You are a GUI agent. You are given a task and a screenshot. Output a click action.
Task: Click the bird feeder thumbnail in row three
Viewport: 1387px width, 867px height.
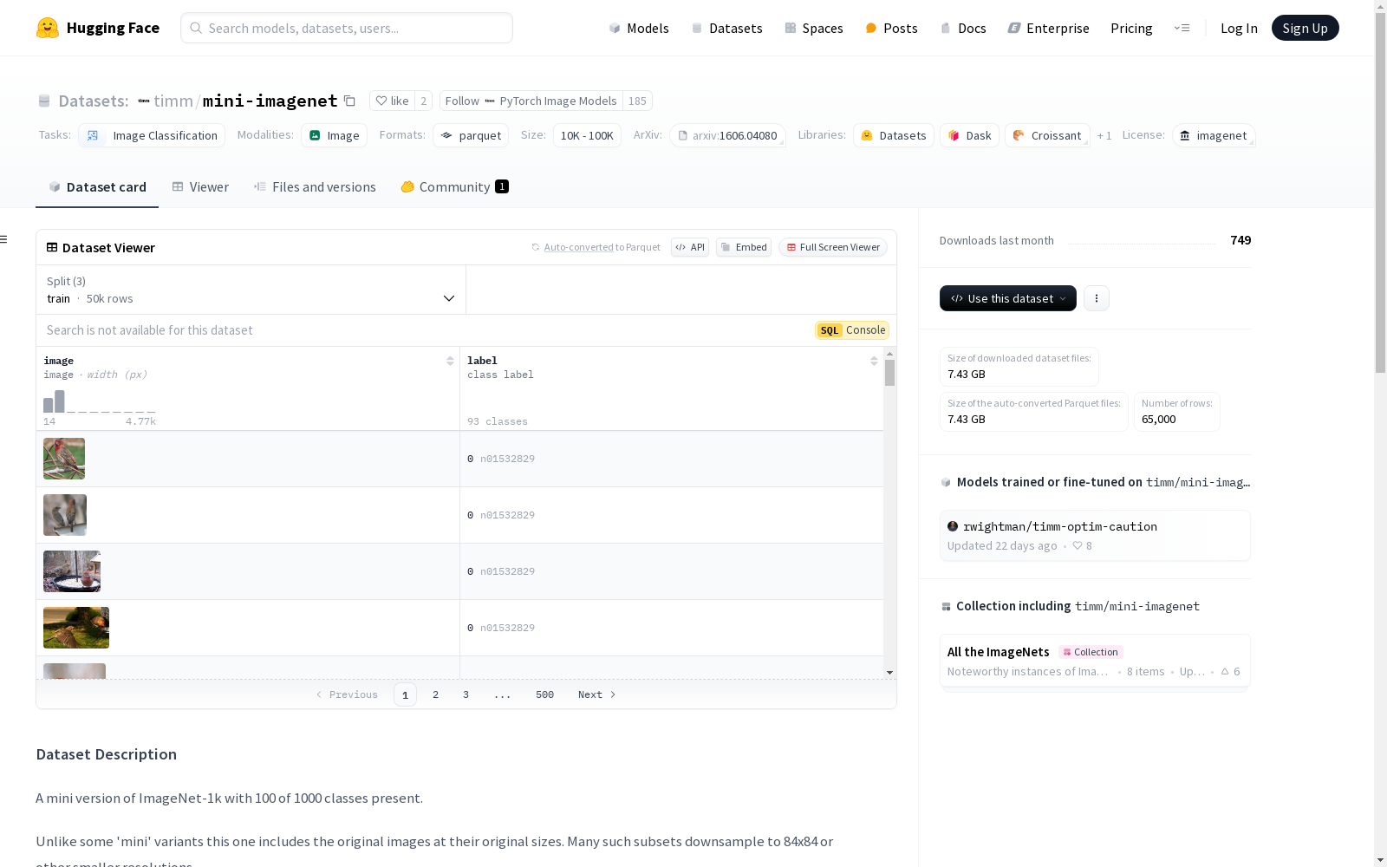(72, 571)
